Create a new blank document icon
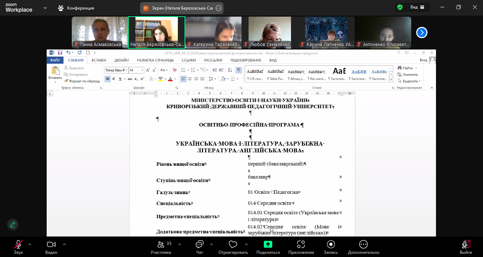The height and width of the screenshot is (257, 483). pos(87,53)
